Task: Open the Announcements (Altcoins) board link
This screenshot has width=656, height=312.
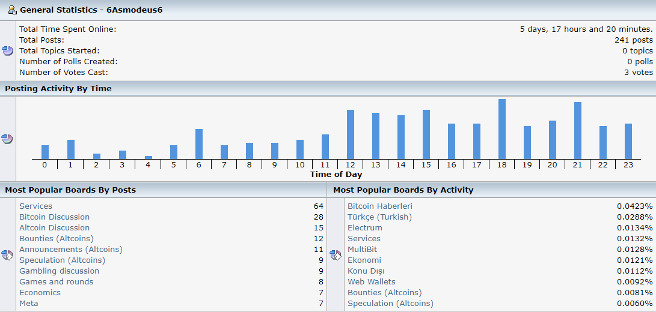Action: tap(71, 250)
